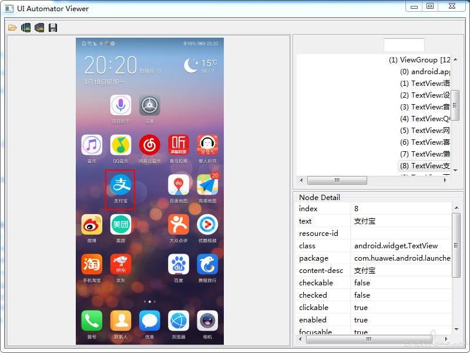The width and height of the screenshot is (470, 353).
Task: Select the 联系人 contacts dock icon
Action: [120, 321]
